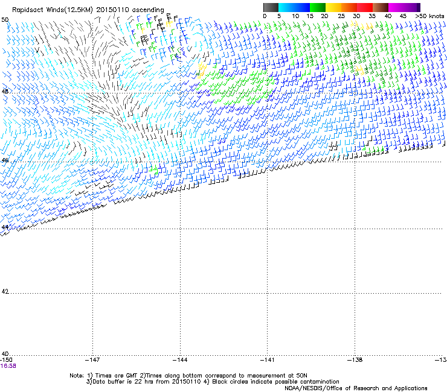
Task: Click the latitude label 48
Action: [5, 92]
